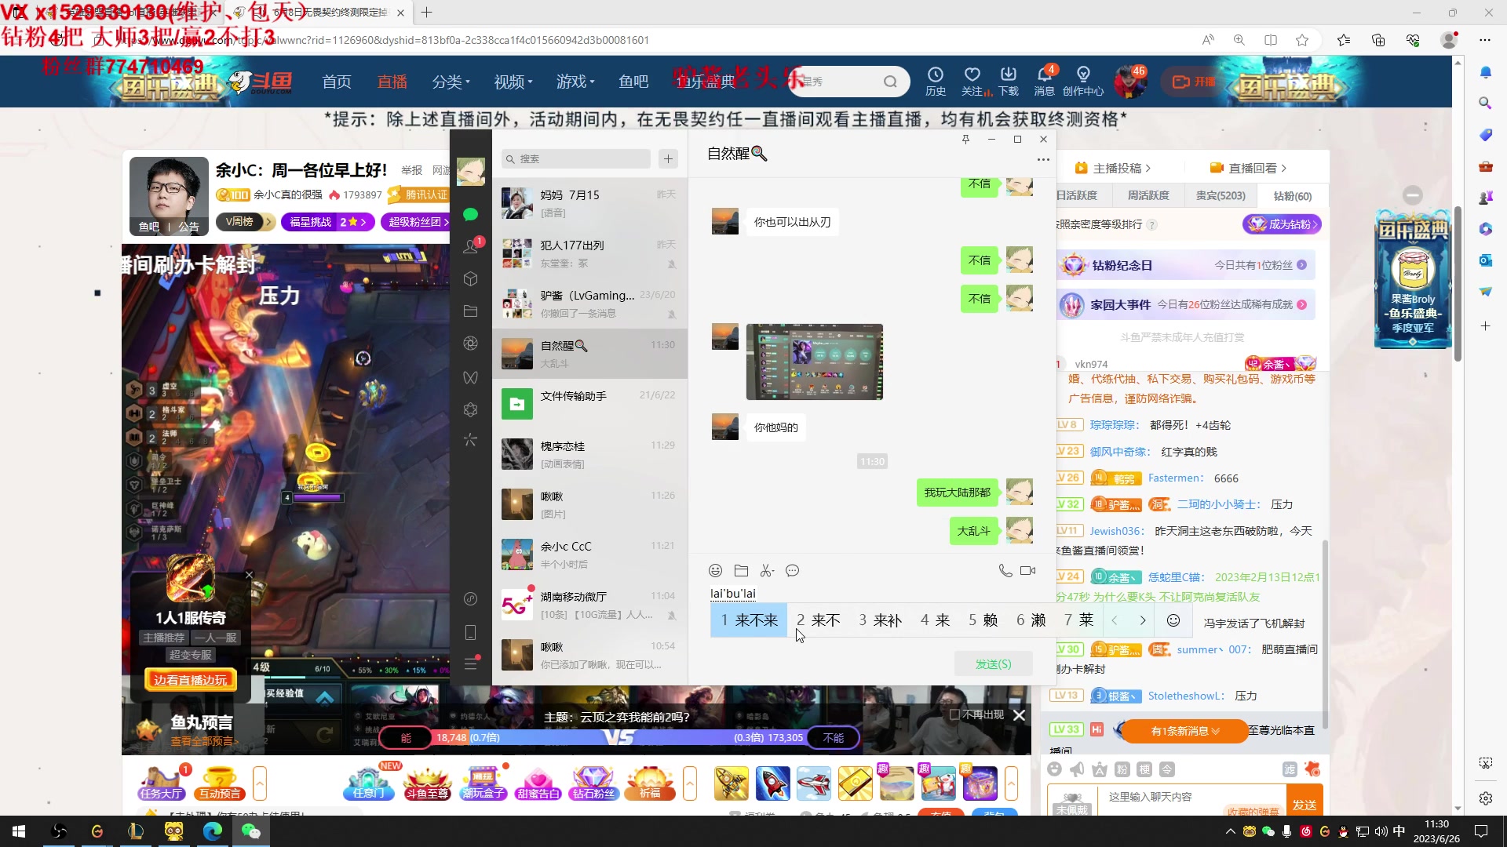Viewport: 1507px width, 847px height.
Task: Expand 直播回看 arrow link
Action: (1249, 168)
